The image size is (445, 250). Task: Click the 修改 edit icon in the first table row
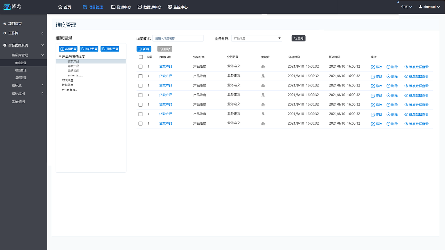(373, 67)
